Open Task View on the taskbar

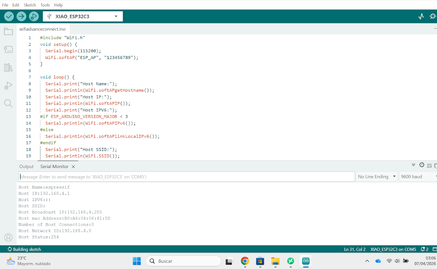[229, 261]
